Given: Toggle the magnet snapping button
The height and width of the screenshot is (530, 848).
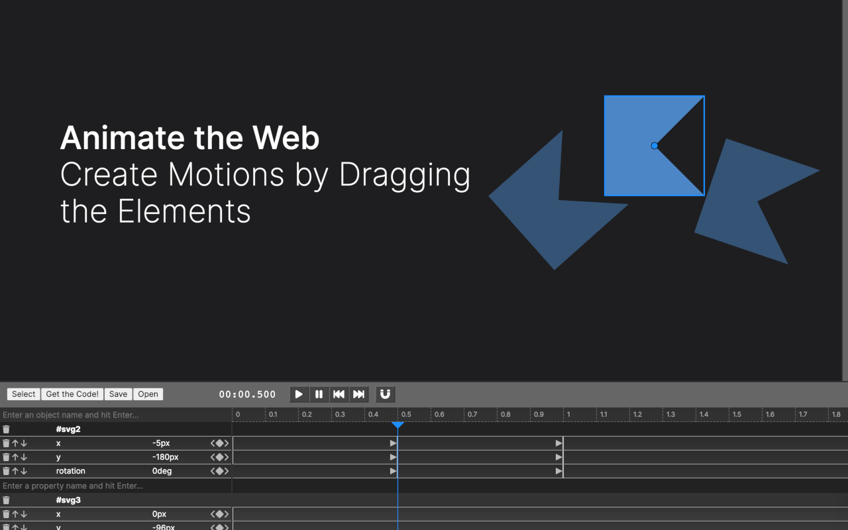Looking at the screenshot, I should coord(385,394).
